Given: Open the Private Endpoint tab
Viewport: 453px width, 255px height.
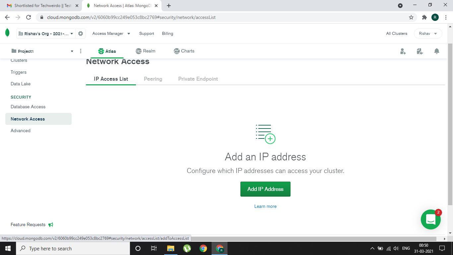Looking at the screenshot, I should (198, 79).
